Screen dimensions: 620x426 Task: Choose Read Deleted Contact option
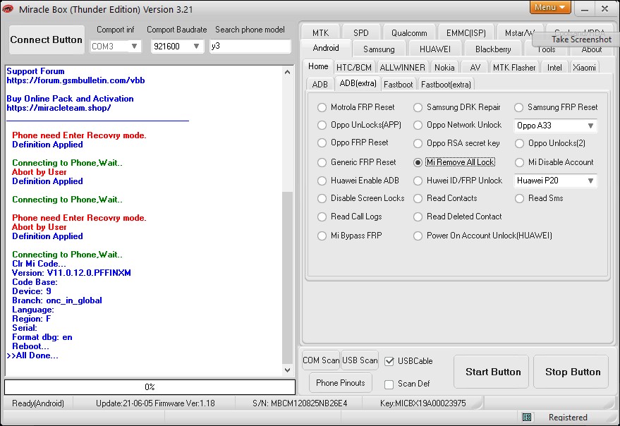pos(418,217)
